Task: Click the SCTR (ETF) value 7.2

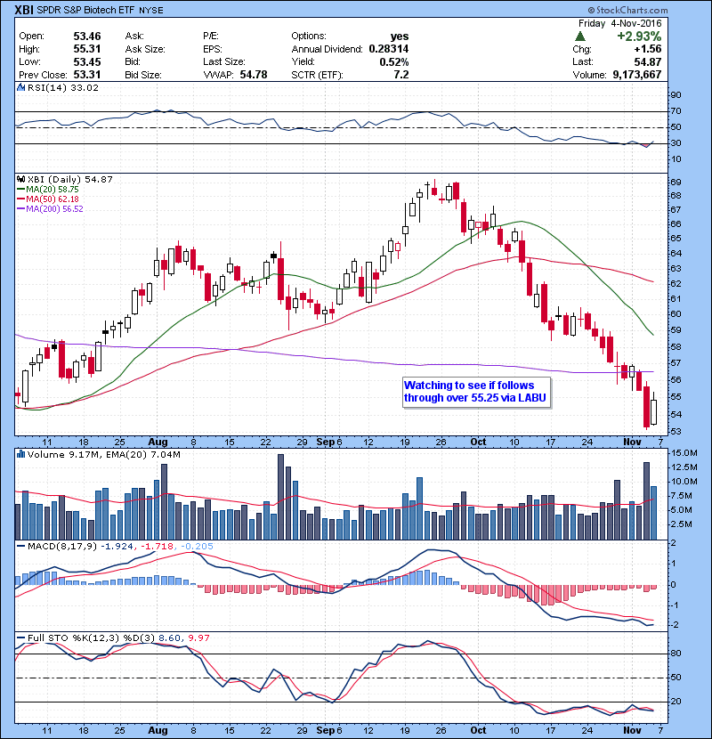Action: pos(401,75)
